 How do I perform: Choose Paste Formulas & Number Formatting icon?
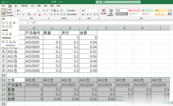point(11,23)
